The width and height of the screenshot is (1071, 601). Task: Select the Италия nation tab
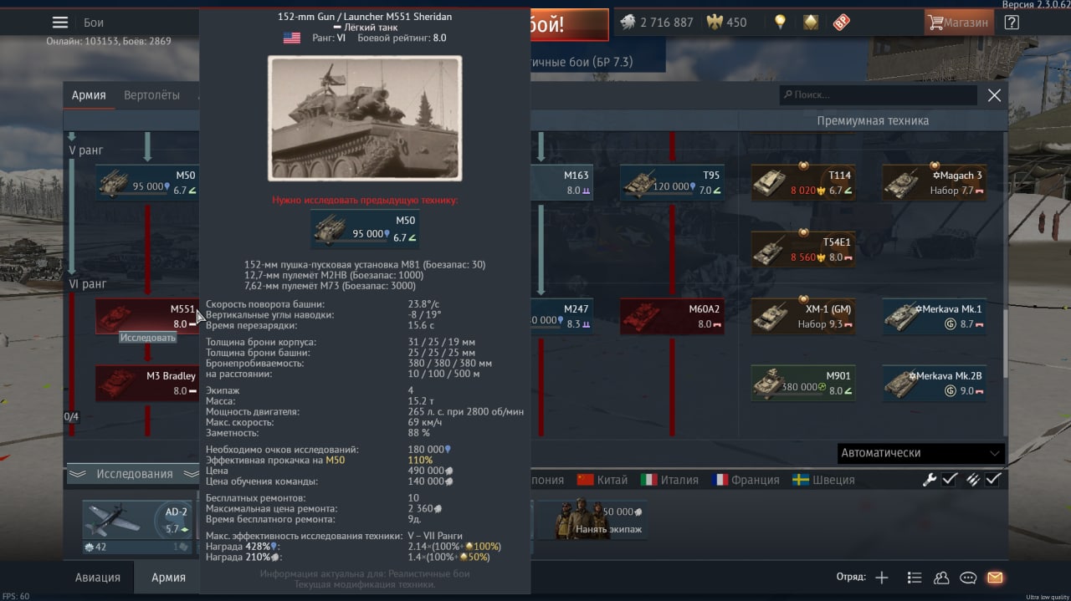669,480
